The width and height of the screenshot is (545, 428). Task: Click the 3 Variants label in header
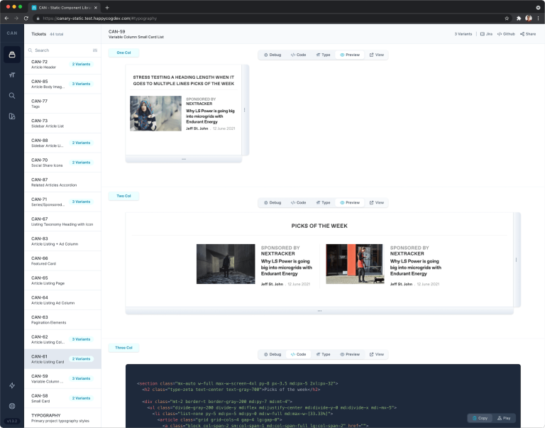click(x=463, y=34)
